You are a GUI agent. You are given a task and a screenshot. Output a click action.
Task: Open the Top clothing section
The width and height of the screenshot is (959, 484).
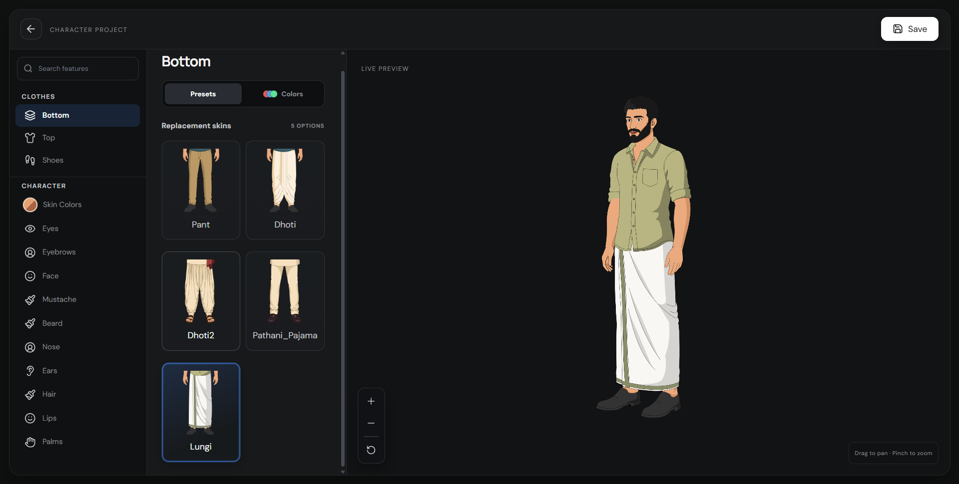[78, 138]
